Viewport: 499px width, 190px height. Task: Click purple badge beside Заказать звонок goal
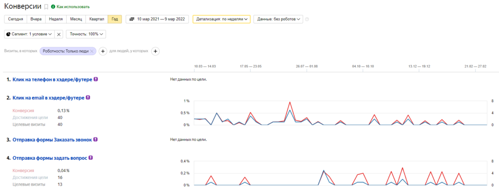pyautogui.click(x=96, y=139)
